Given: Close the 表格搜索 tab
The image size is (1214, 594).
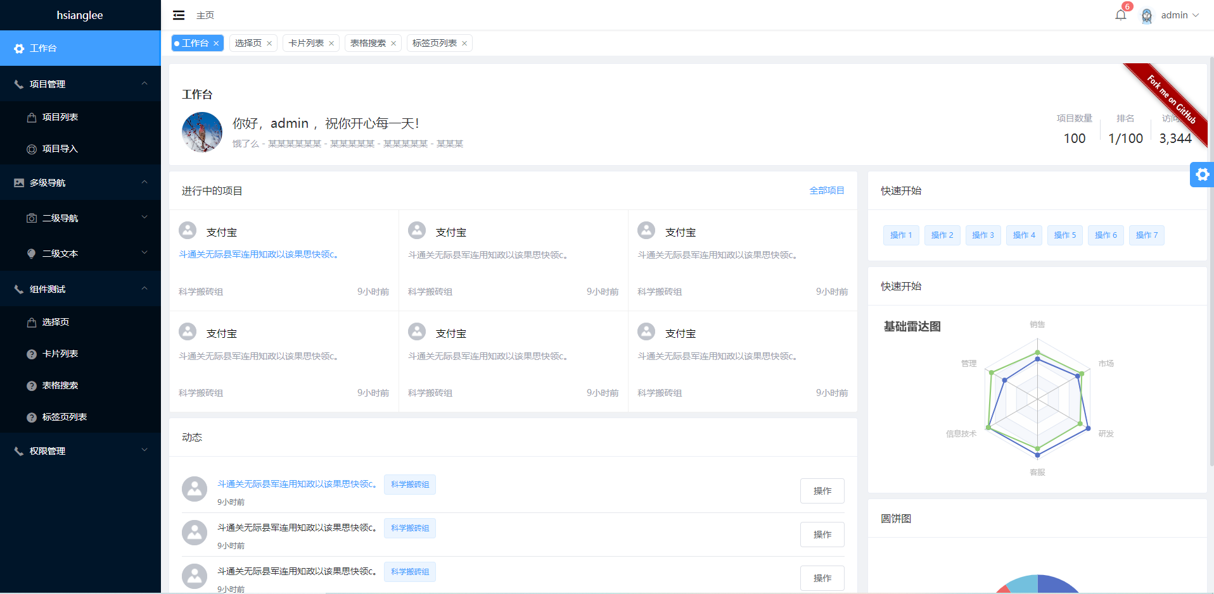Looking at the screenshot, I should point(393,43).
